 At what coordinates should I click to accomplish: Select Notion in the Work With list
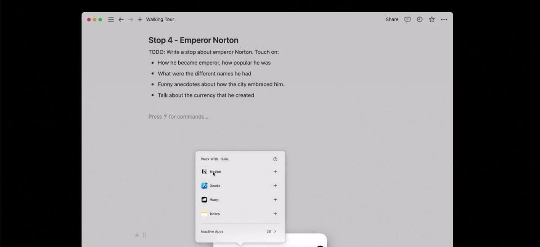(x=215, y=172)
